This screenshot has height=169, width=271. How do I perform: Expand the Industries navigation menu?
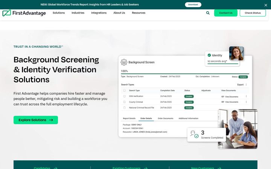click(78, 13)
